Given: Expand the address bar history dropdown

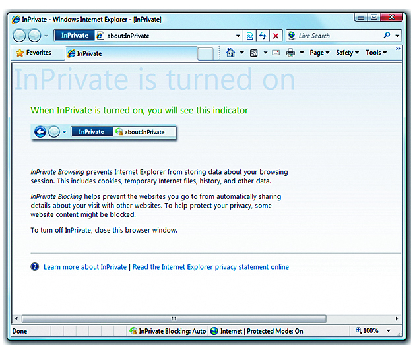Looking at the screenshot, I should point(238,36).
